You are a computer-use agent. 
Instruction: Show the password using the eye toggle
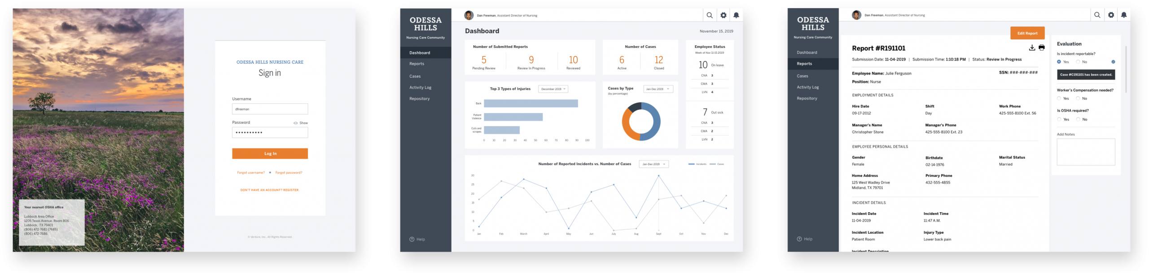[295, 123]
